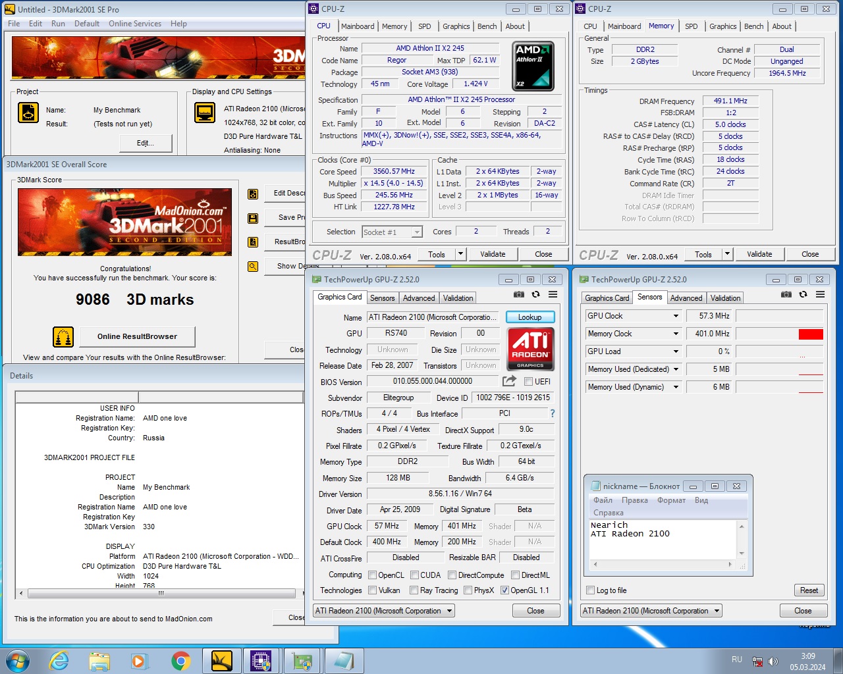The image size is (843, 674).
Task: Click GPU-Z screenshot camera icon in Graphics Card window
Action: click(x=519, y=294)
